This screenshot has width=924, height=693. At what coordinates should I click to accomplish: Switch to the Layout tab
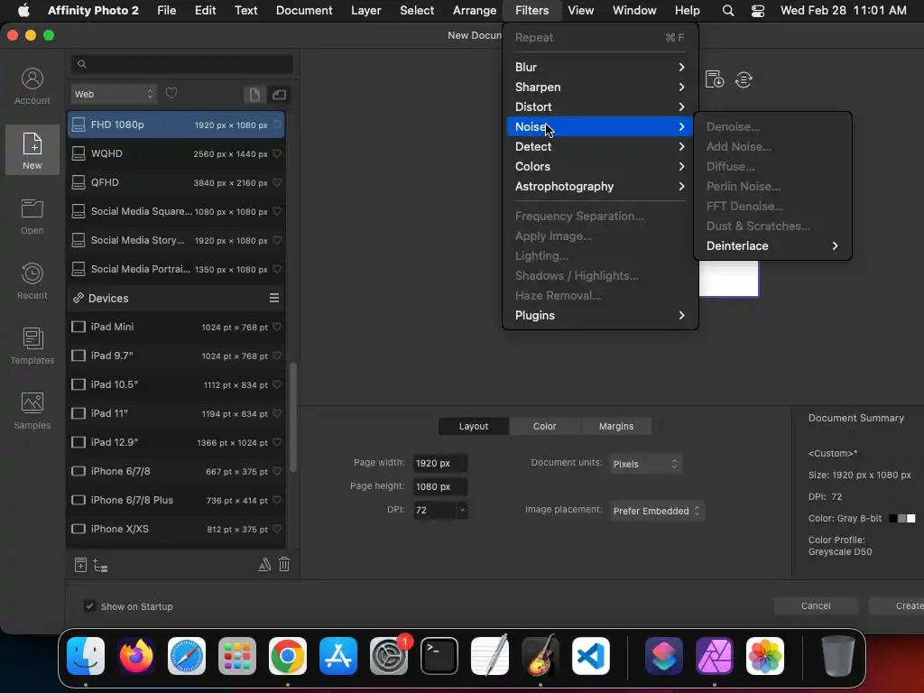(x=474, y=426)
